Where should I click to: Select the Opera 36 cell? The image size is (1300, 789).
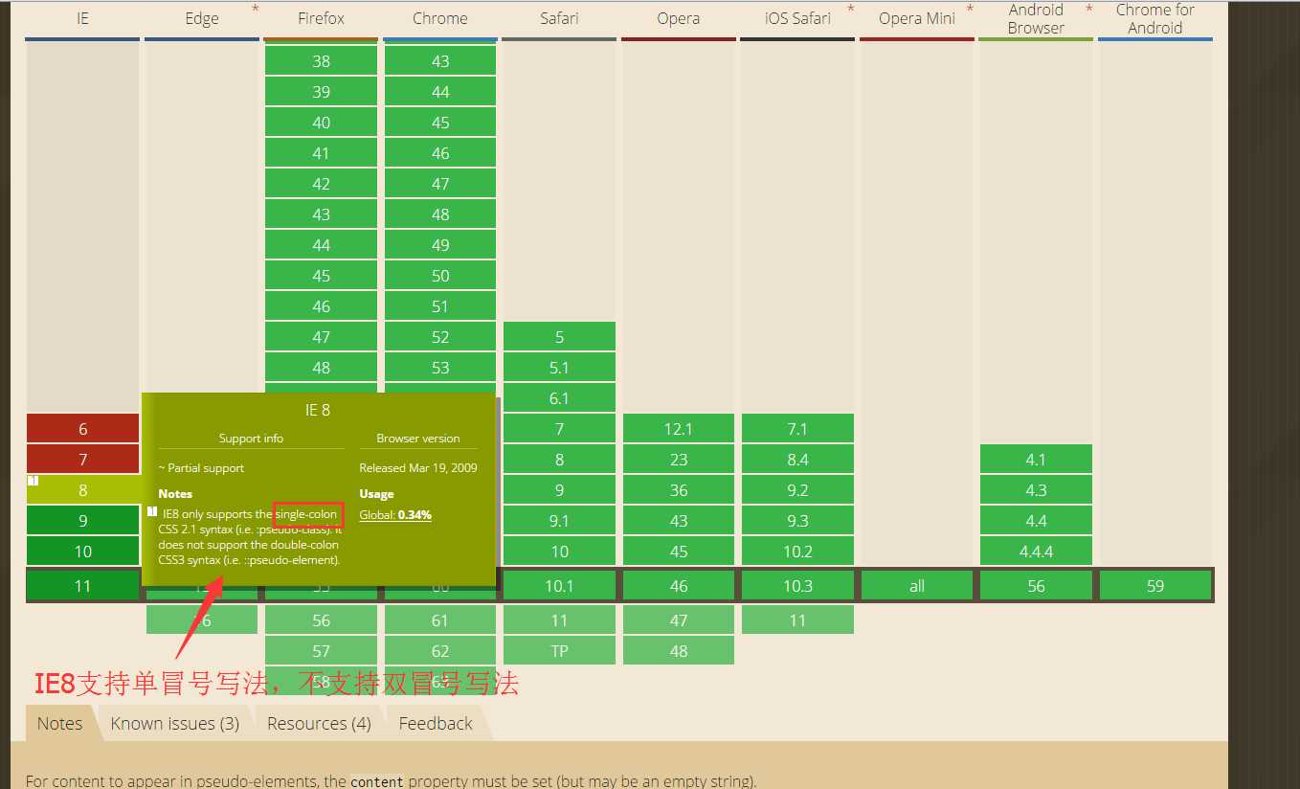[679, 490]
